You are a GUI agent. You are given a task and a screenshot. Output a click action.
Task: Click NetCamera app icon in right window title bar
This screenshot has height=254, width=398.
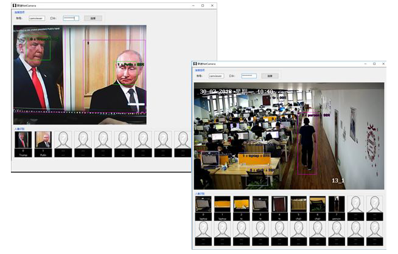pos(197,64)
